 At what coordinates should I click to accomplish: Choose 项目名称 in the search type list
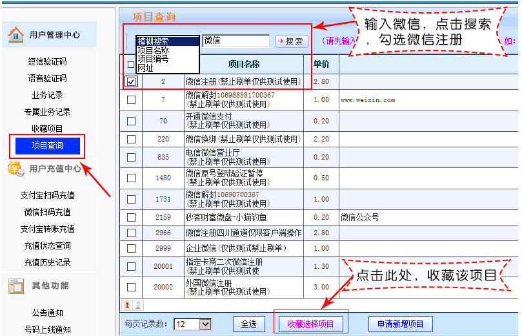click(x=168, y=50)
